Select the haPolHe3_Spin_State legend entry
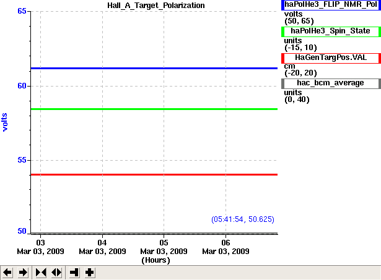Viewport: 381px width, 280px height. coord(331,32)
